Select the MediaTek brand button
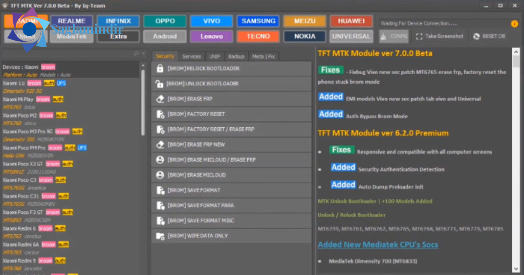Viewport: 524px width, 275px height. (72, 36)
